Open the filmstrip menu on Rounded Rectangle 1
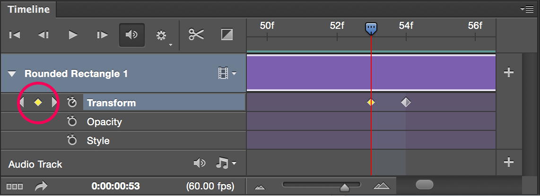 (x=227, y=73)
